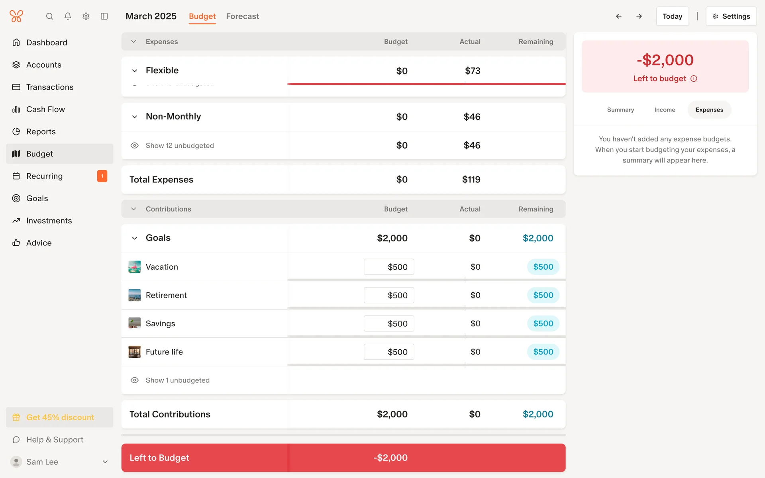The image size is (765, 478).
Task: Toggle sidebar panel layout icon
Action: pyautogui.click(x=104, y=16)
